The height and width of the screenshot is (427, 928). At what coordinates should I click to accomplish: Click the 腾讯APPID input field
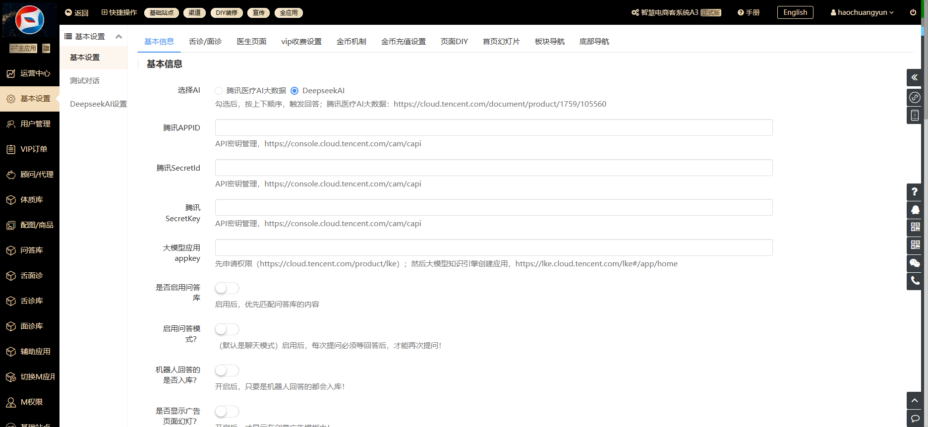(493, 127)
